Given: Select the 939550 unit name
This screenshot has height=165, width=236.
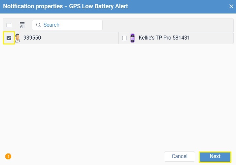Looking at the screenshot, I should pos(32,38).
